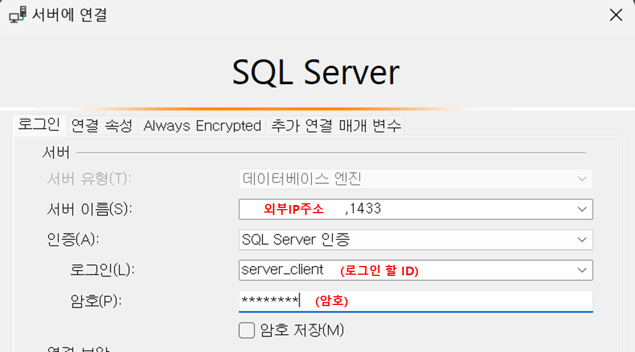This screenshot has height=352, width=635.
Task: Click the 암호(P) label
Action: (x=96, y=301)
